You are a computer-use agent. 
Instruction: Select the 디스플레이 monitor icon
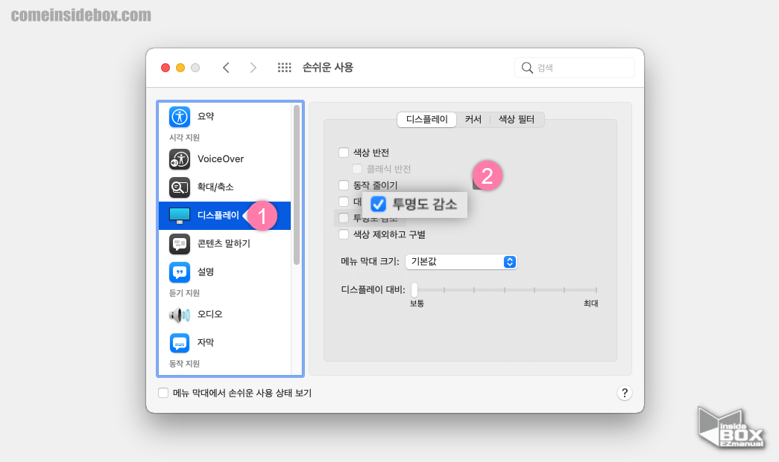[180, 216]
